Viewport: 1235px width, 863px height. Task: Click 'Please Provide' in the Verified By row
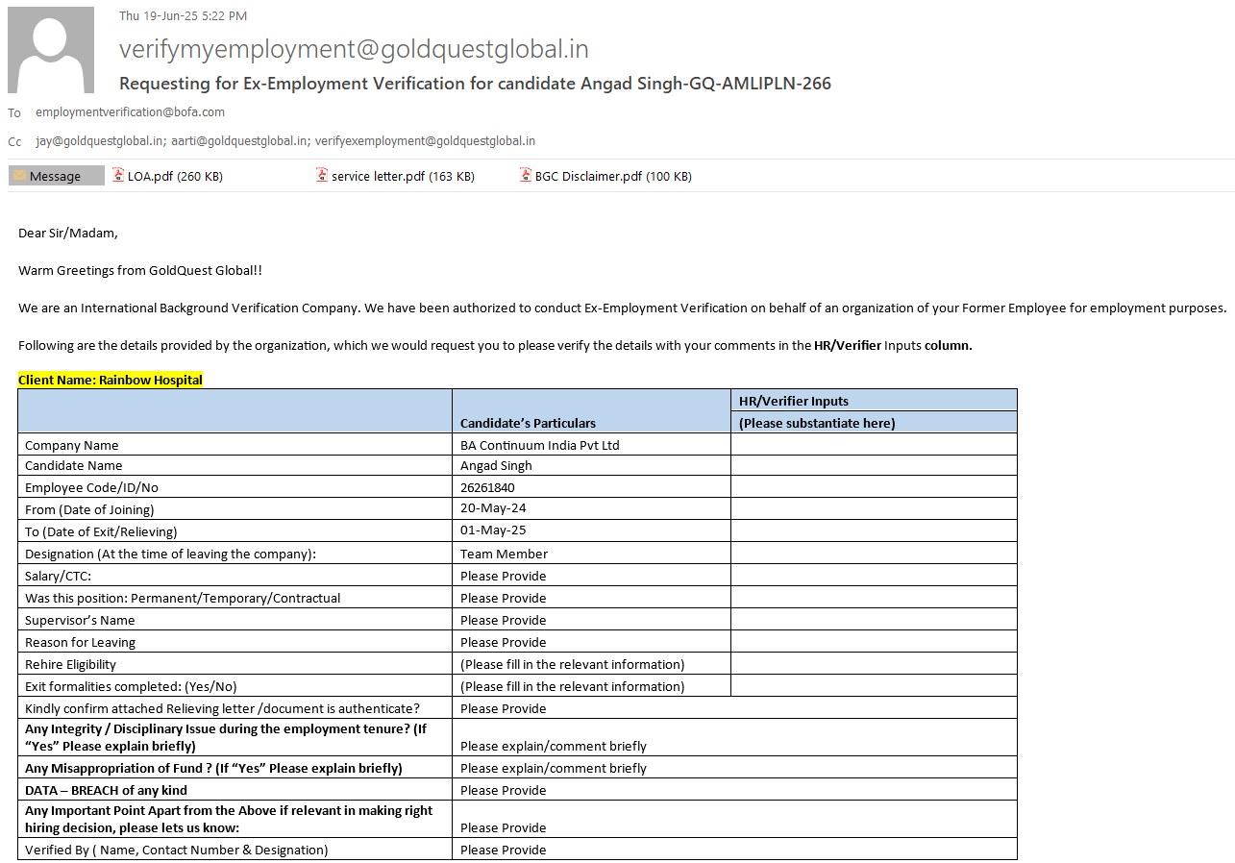point(503,850)
